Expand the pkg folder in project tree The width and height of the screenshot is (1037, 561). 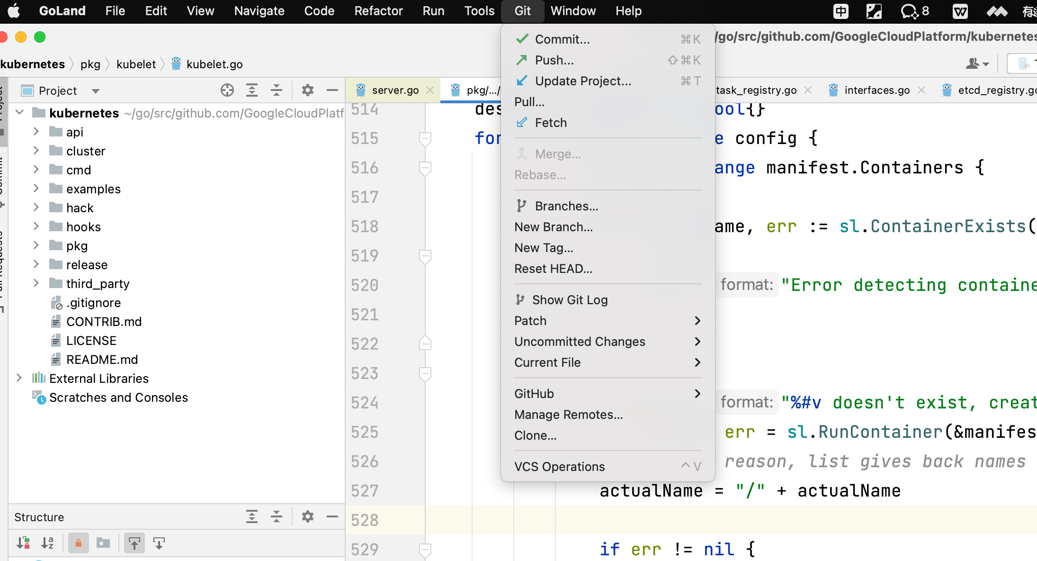pos(36,245)
